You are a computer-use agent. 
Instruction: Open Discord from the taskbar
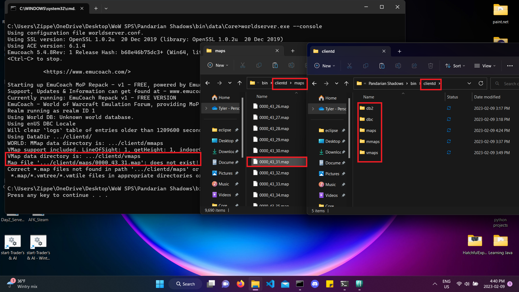pyautogui.click(x=315, y=284)
